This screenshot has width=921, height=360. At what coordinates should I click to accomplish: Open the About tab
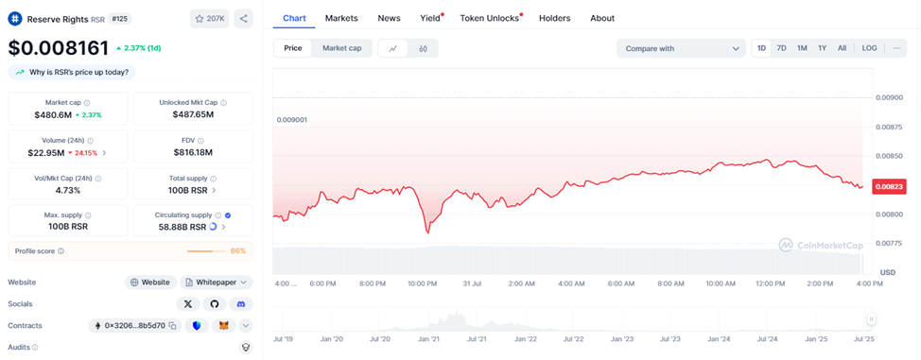[602, 18]
